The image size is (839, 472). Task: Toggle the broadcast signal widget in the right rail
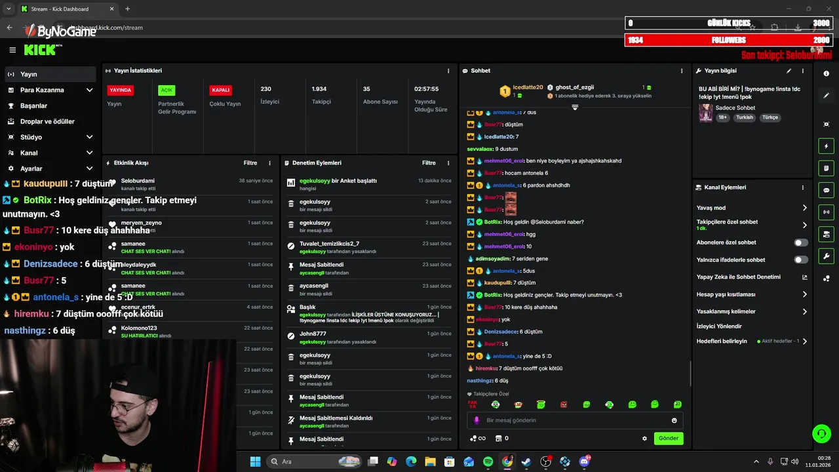(x=827, y=212)
